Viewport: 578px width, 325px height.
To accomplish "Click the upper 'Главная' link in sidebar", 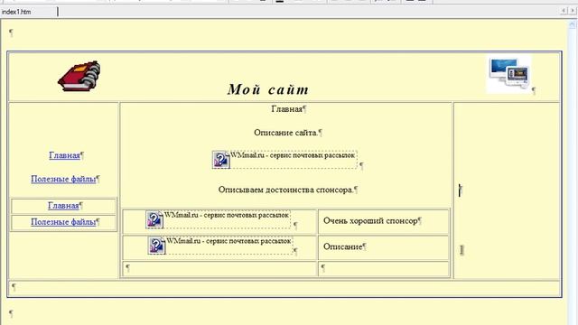I will click(64, 155).
